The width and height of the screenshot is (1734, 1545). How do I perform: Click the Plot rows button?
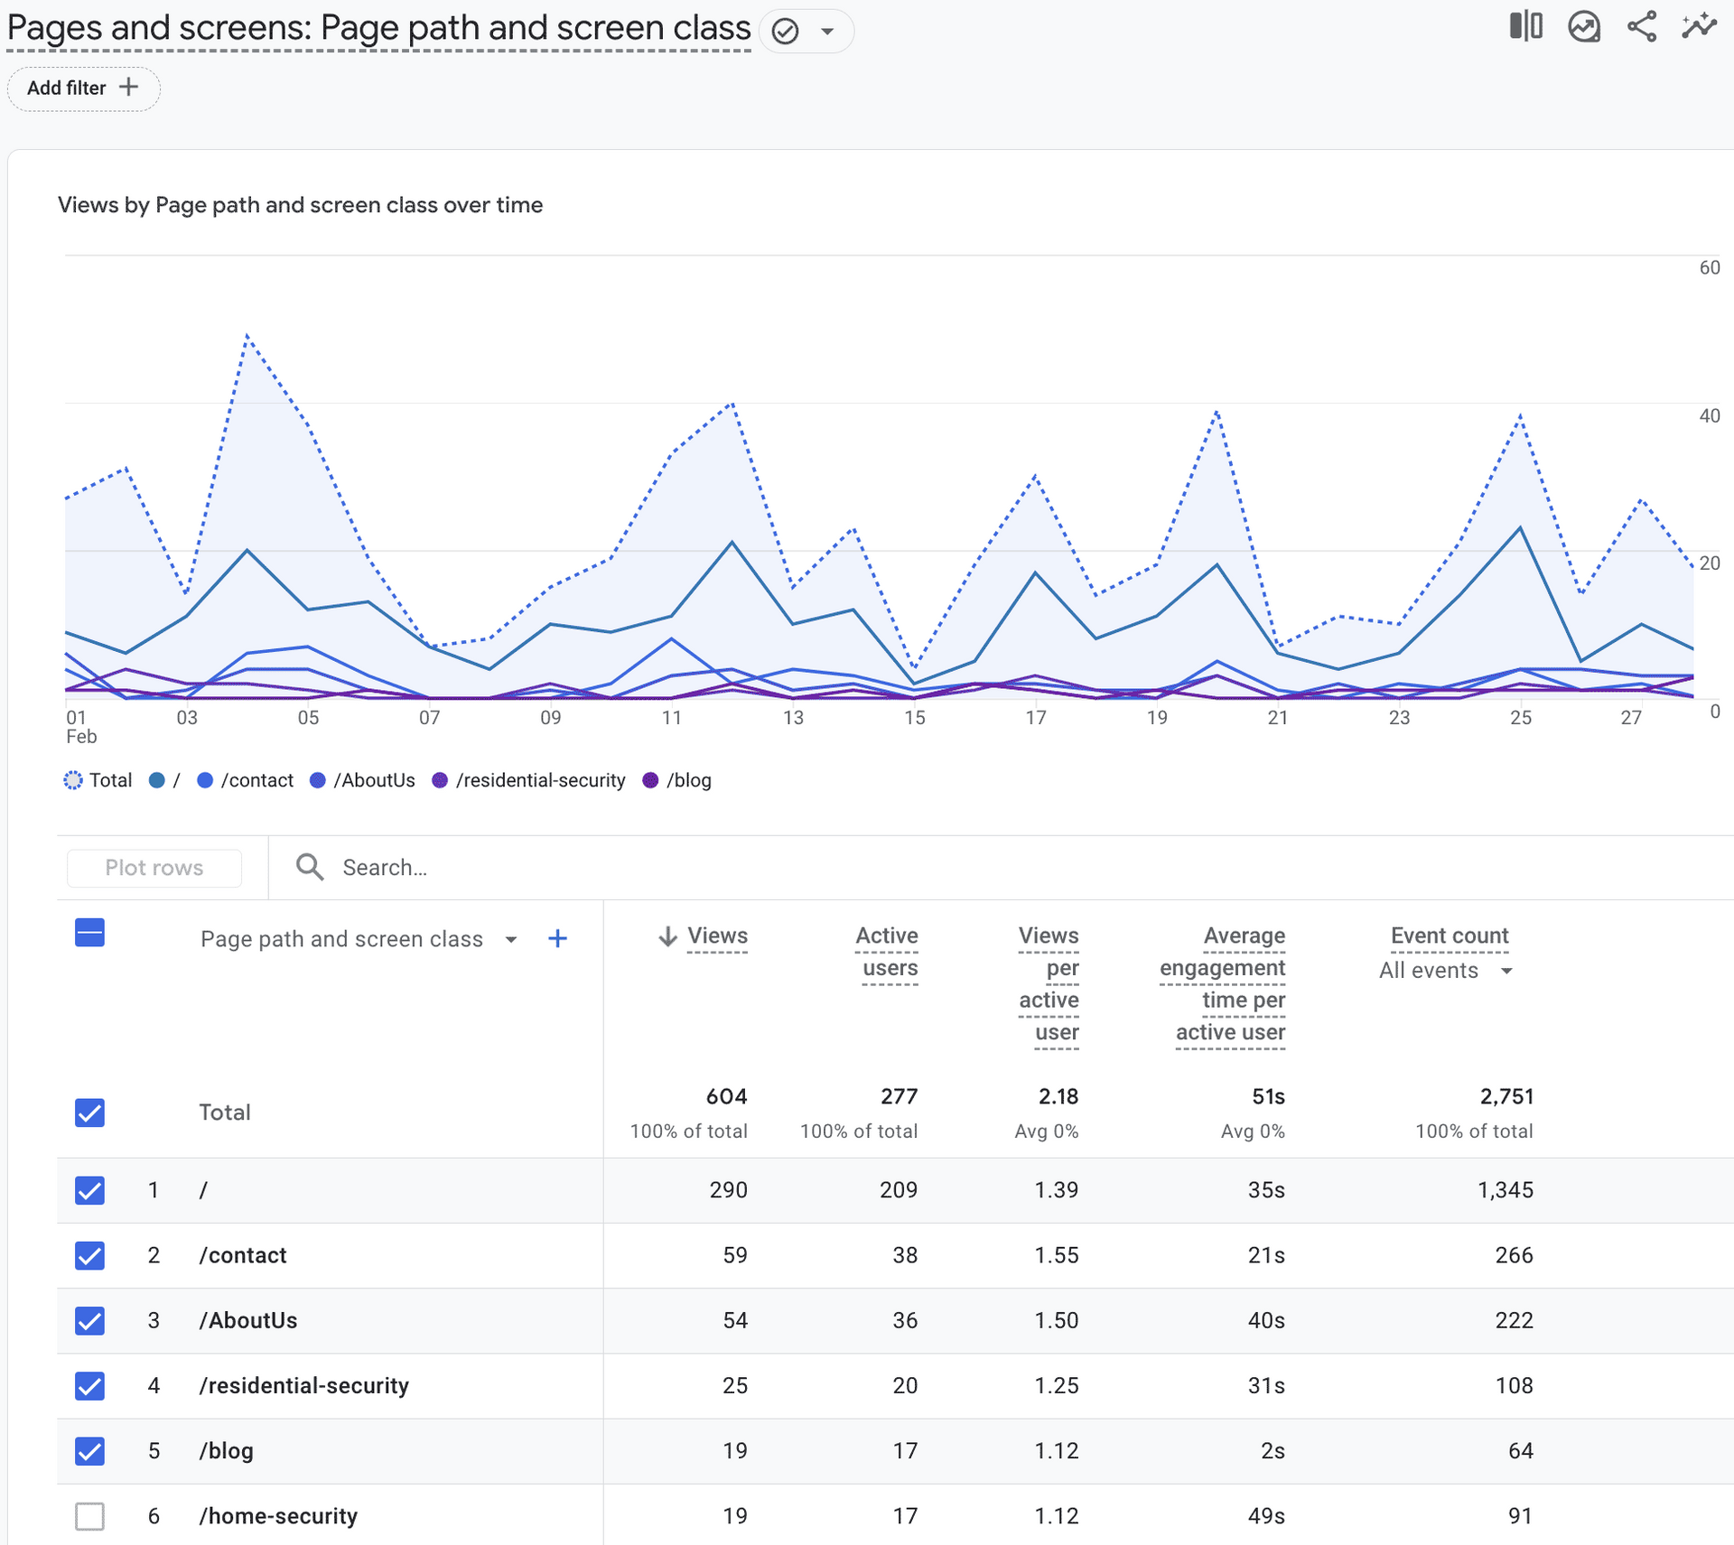(x=154, y=868)
